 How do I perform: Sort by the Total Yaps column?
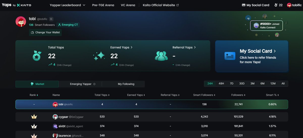tap(102, 95)
